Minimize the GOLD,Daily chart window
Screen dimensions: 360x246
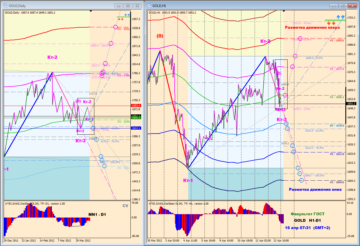[120, 6]
